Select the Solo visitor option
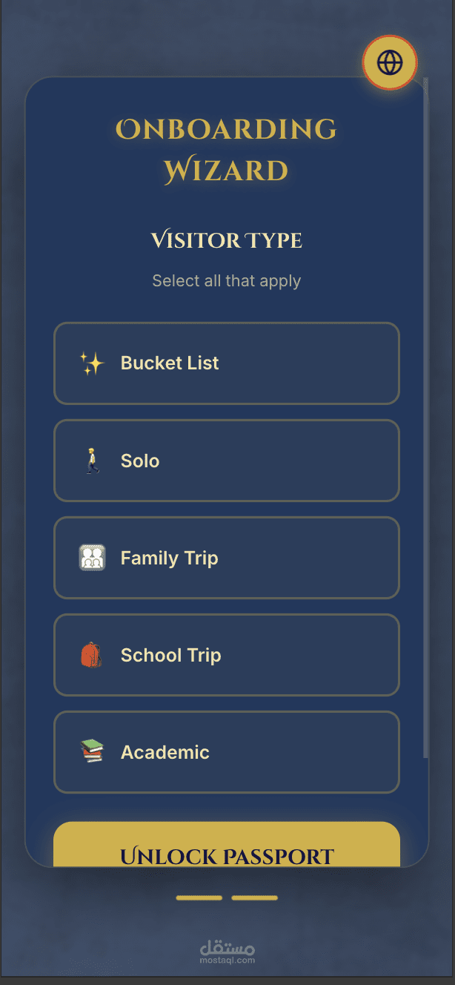This screenshot has height=985, width=455. click(x=227, y=461)
